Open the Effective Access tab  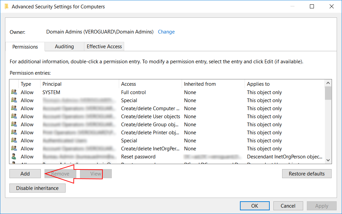[x=104, y=47]
